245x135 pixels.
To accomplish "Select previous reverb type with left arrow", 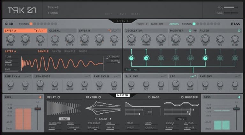I will (x=96, y=119).
